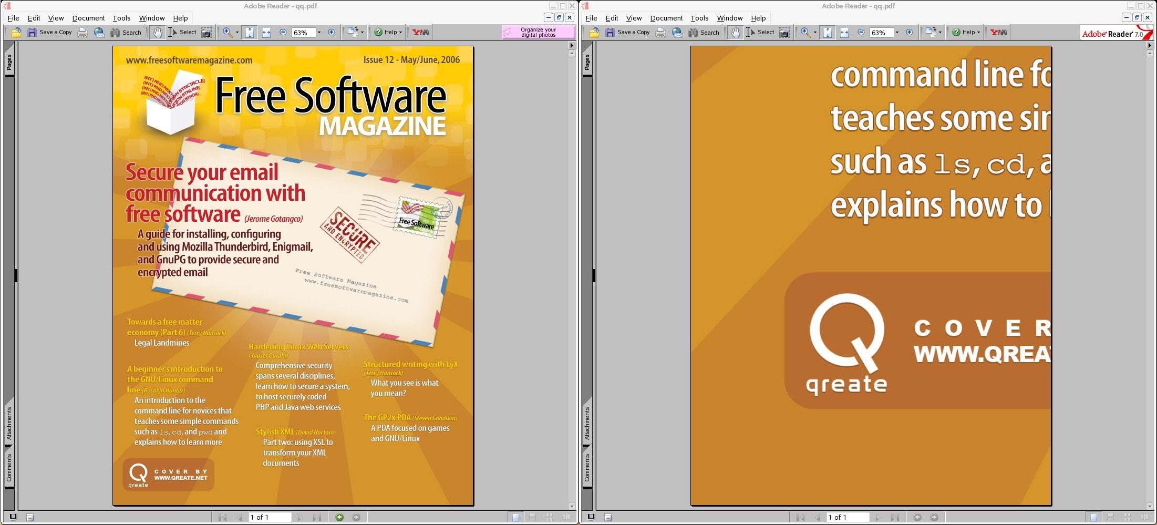The width and height of the screenshot is (1157, 525).
Task: Toggle toolbar-hide icon in left status bar
Action: (x=30, y=518)
